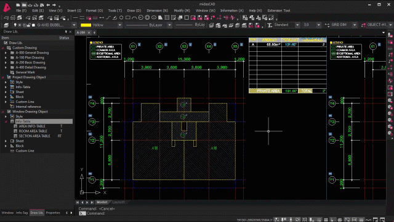Select the Polyline draw tool
The height and width of the screenshot is (222, 394).
pyautogui.click(x=108, y=18)
